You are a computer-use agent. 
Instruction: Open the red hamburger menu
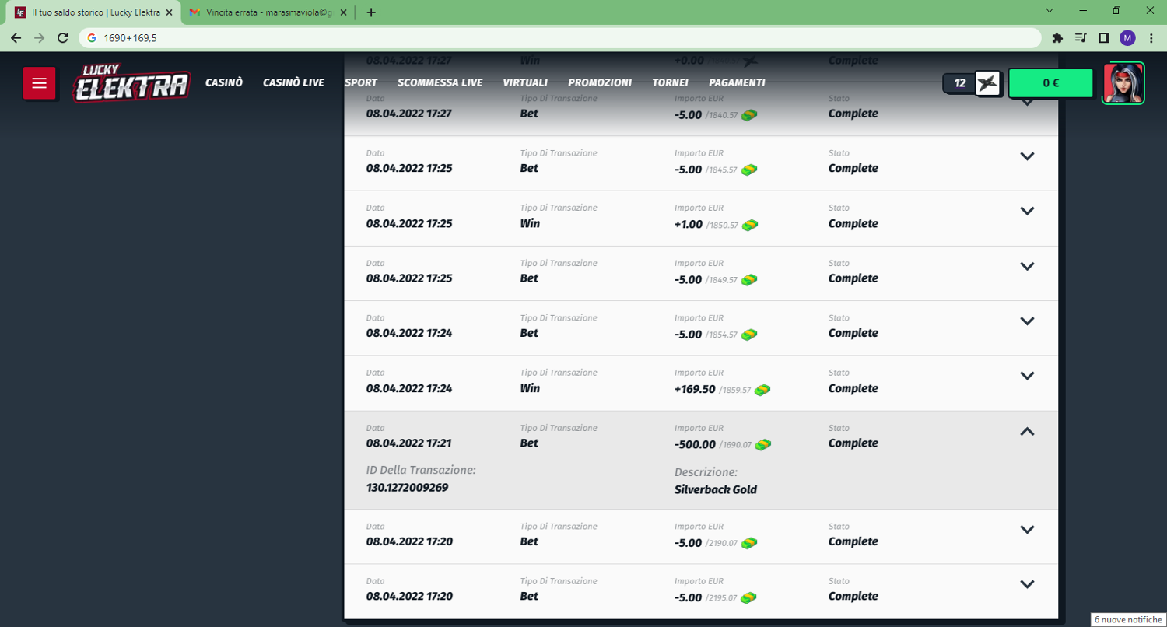[39, 83]
